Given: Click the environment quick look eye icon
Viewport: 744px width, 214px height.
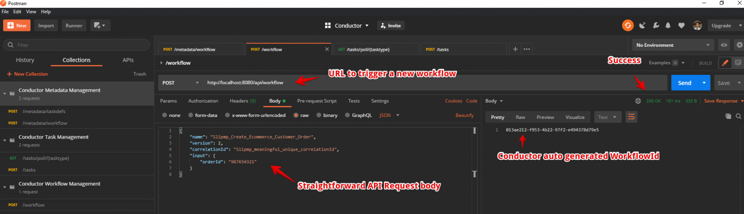Looking at the screenshot, I should (x=724, y=45).
